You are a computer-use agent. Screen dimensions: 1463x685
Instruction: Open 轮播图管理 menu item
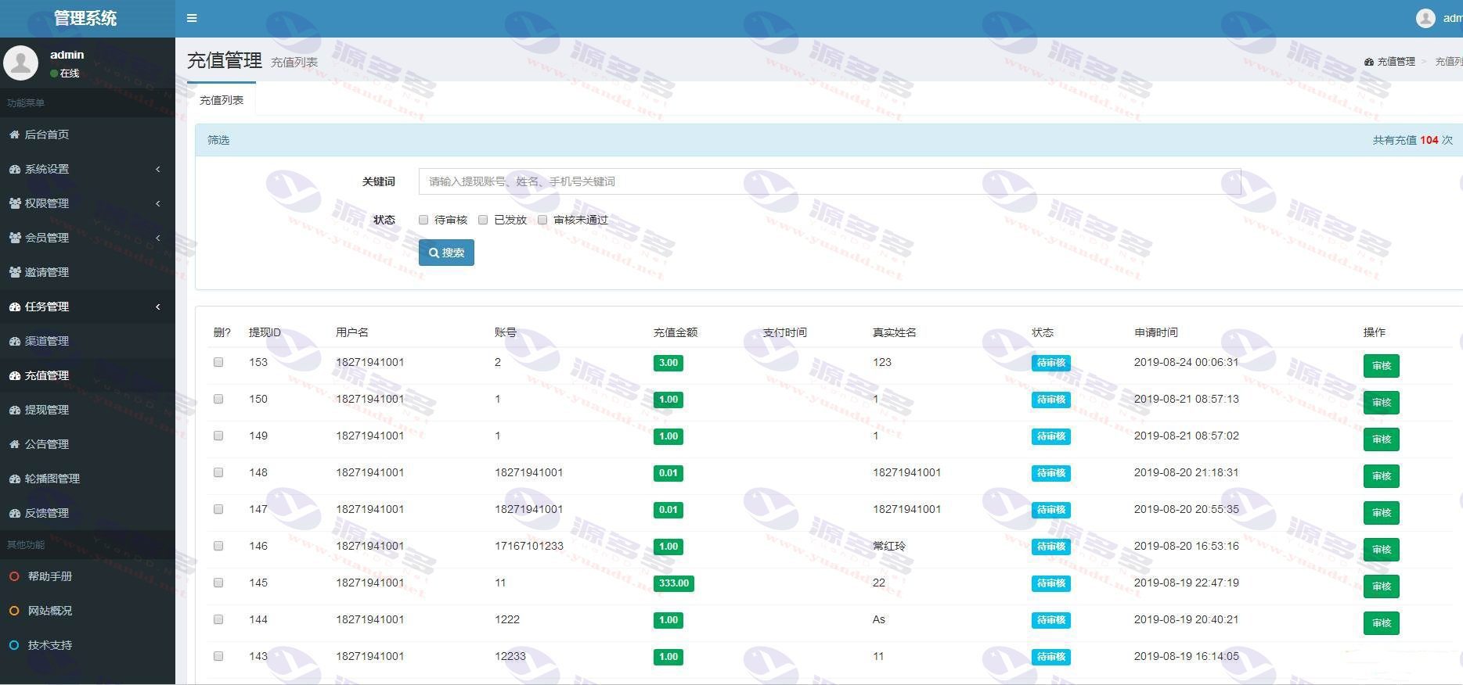point(88,479)
